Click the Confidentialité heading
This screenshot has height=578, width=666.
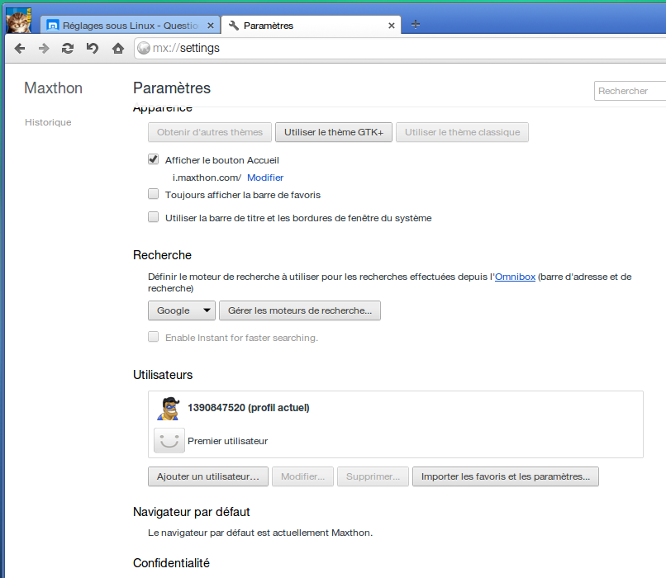(171, 563)
